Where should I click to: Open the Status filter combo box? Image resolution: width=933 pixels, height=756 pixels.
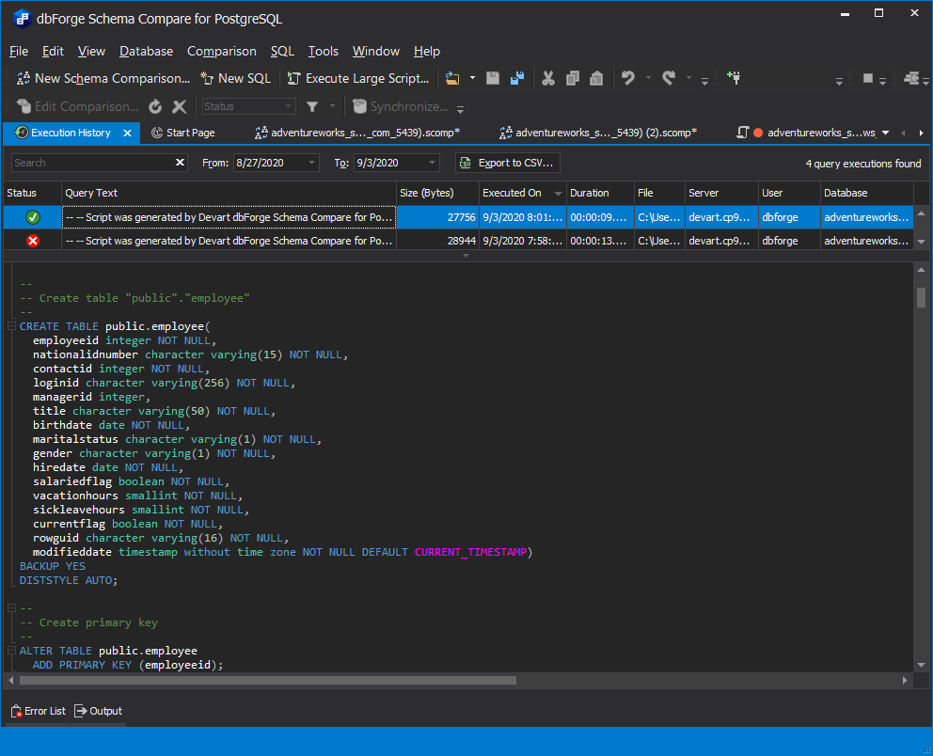tap(248, 106)
